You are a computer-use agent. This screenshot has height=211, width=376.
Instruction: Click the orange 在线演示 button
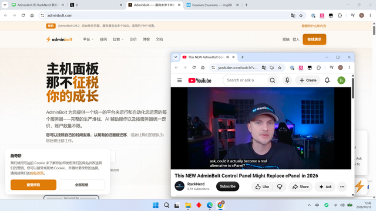point(314,39)
